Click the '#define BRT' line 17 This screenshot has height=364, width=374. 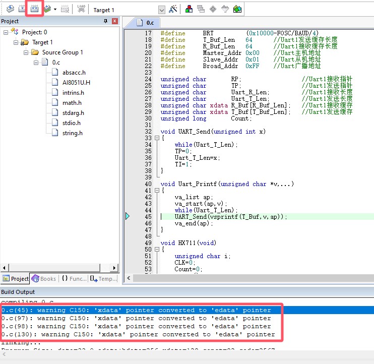pyautogui.click(x=239, y=33)
